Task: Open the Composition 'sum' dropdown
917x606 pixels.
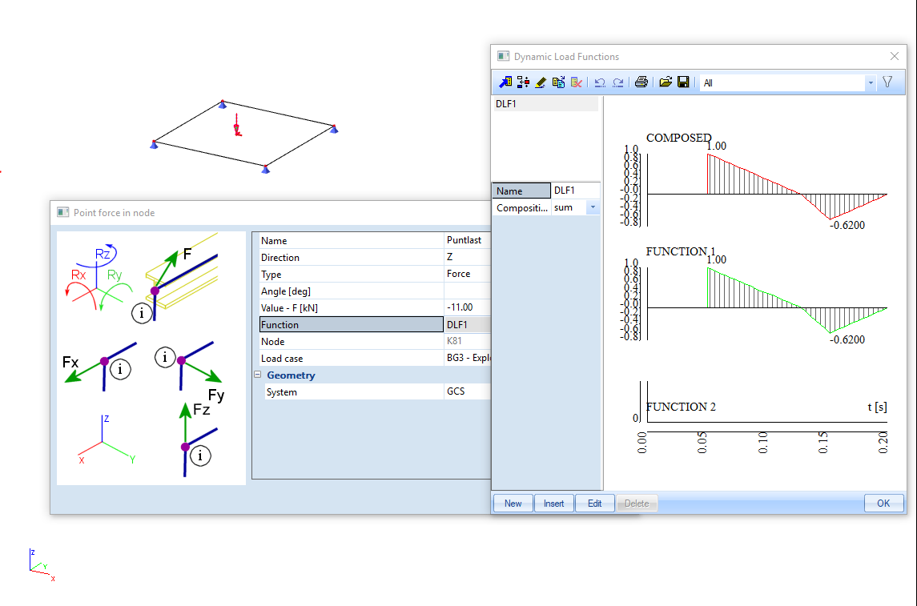Action: (x=593, y=207)
